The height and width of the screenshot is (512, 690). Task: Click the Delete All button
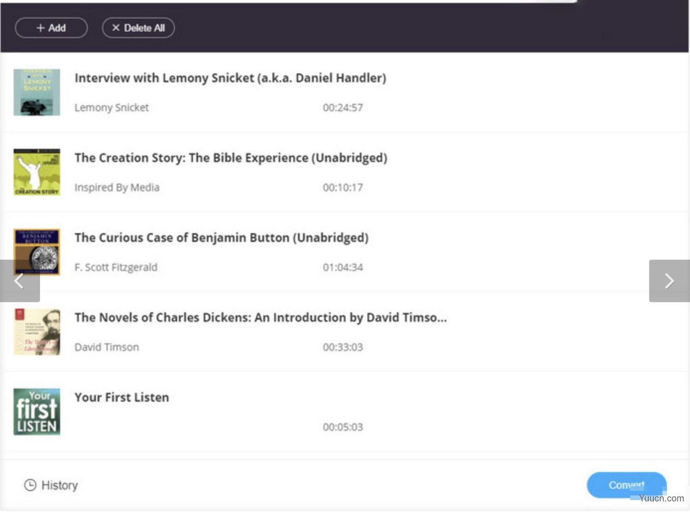point(138,28)
